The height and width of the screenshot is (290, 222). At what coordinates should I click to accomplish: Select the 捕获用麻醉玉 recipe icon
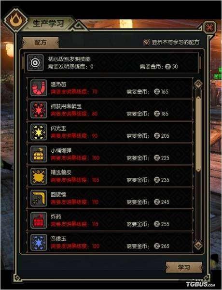(39, 110)
